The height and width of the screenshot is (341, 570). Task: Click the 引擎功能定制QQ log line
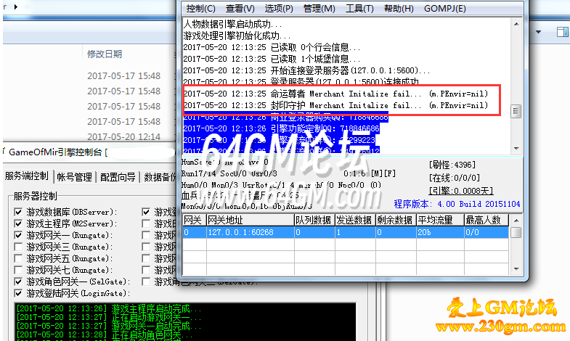click(281, 128)
